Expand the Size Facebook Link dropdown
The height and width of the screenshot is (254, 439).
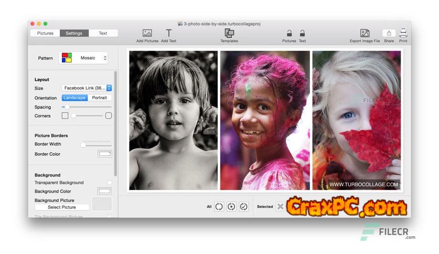tap(87, 88)
